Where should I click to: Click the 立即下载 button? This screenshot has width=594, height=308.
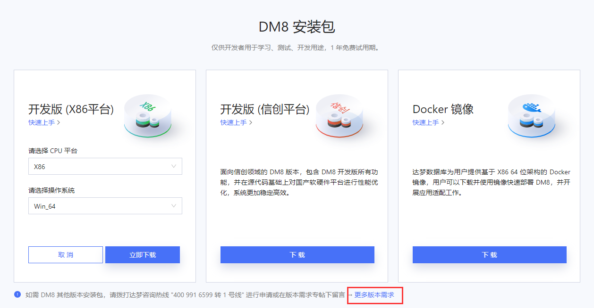pos(143,255)
